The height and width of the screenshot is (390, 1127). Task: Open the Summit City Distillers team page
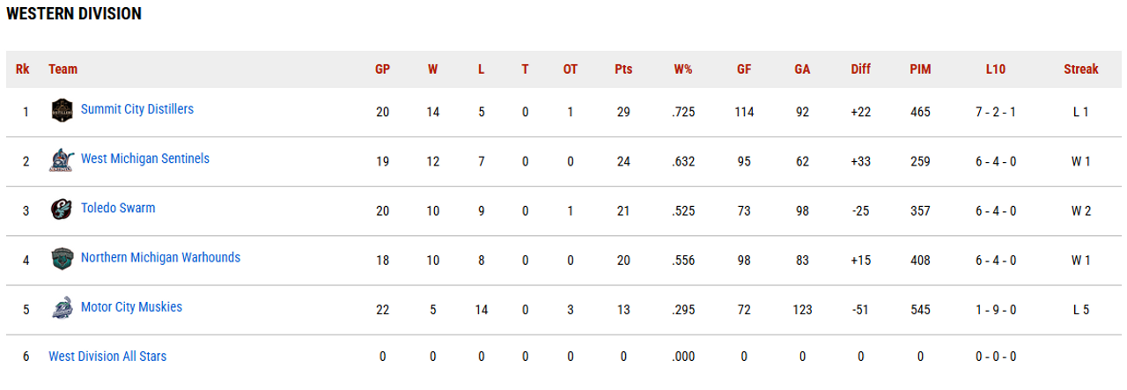point(136,109)
